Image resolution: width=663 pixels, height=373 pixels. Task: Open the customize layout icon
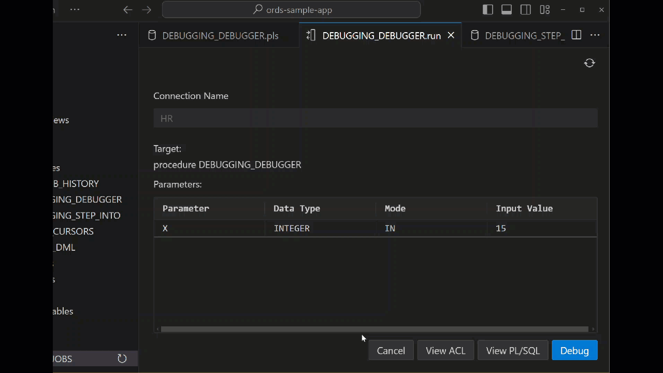[x=544, y=10]
